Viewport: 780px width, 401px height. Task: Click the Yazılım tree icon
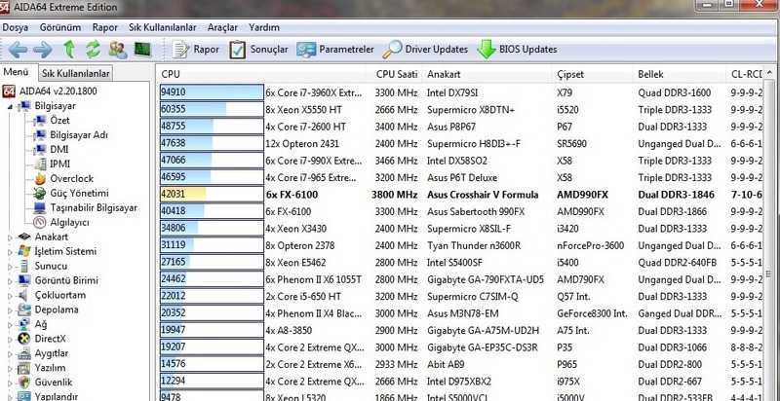(x=23, y=368)
